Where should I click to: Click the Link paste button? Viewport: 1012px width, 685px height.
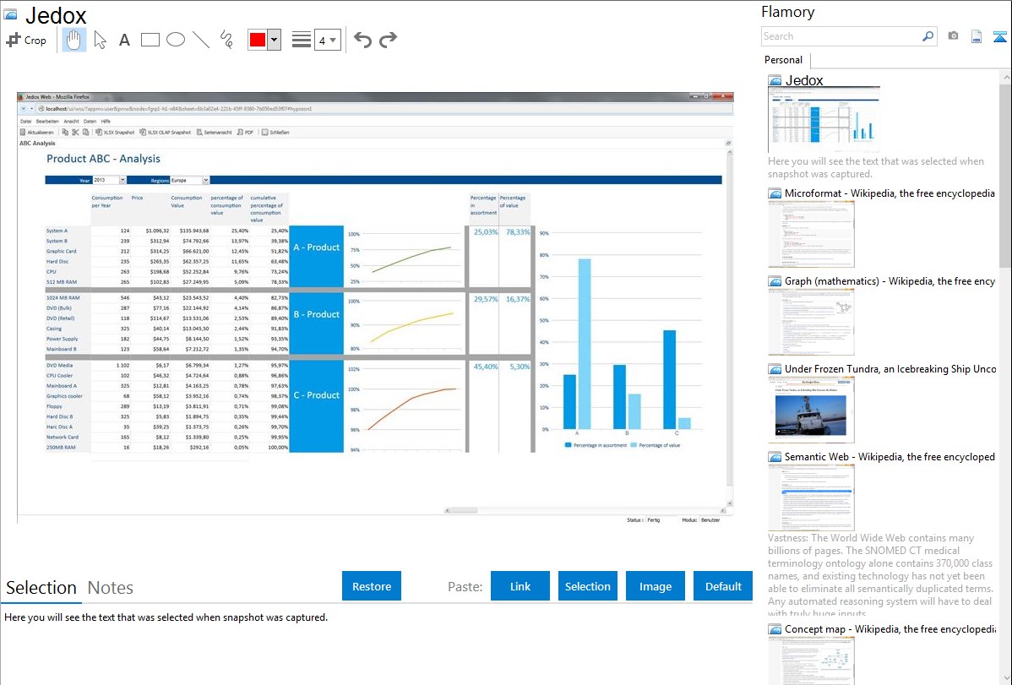(520, 586)
